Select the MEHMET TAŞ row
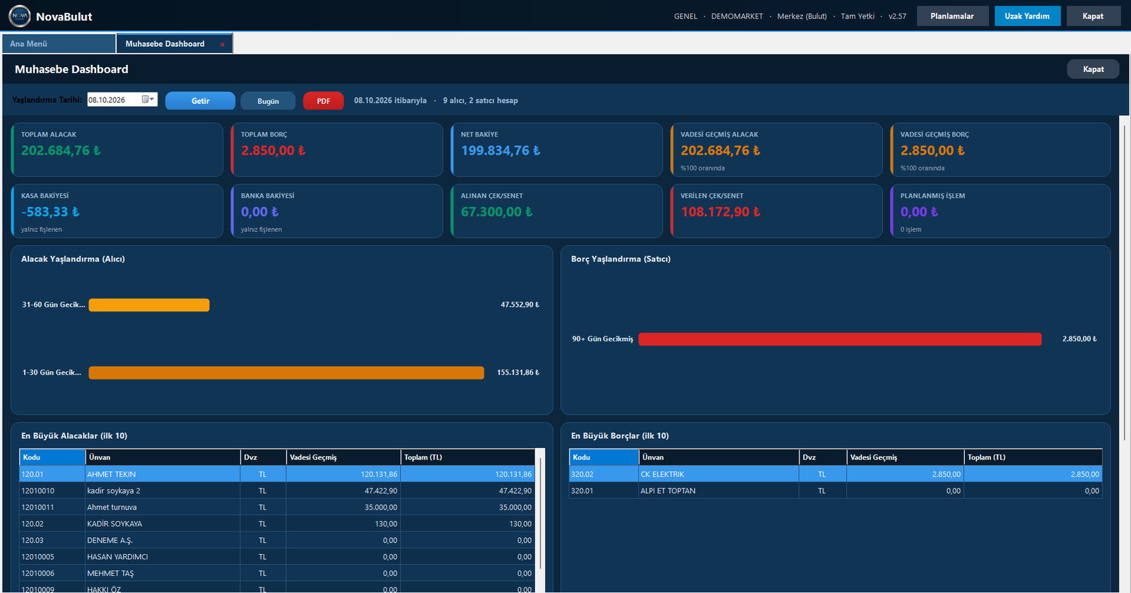This screenshot has width=1131, height=593. pos(277,573)
